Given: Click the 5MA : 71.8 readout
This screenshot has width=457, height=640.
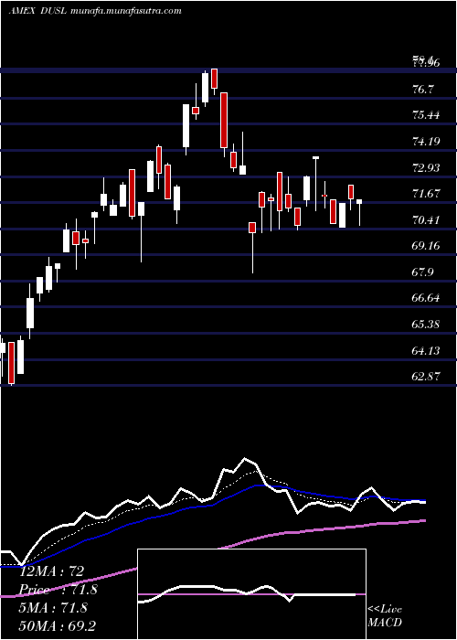Looking at the screenshot, I should [x=53, y=608].
